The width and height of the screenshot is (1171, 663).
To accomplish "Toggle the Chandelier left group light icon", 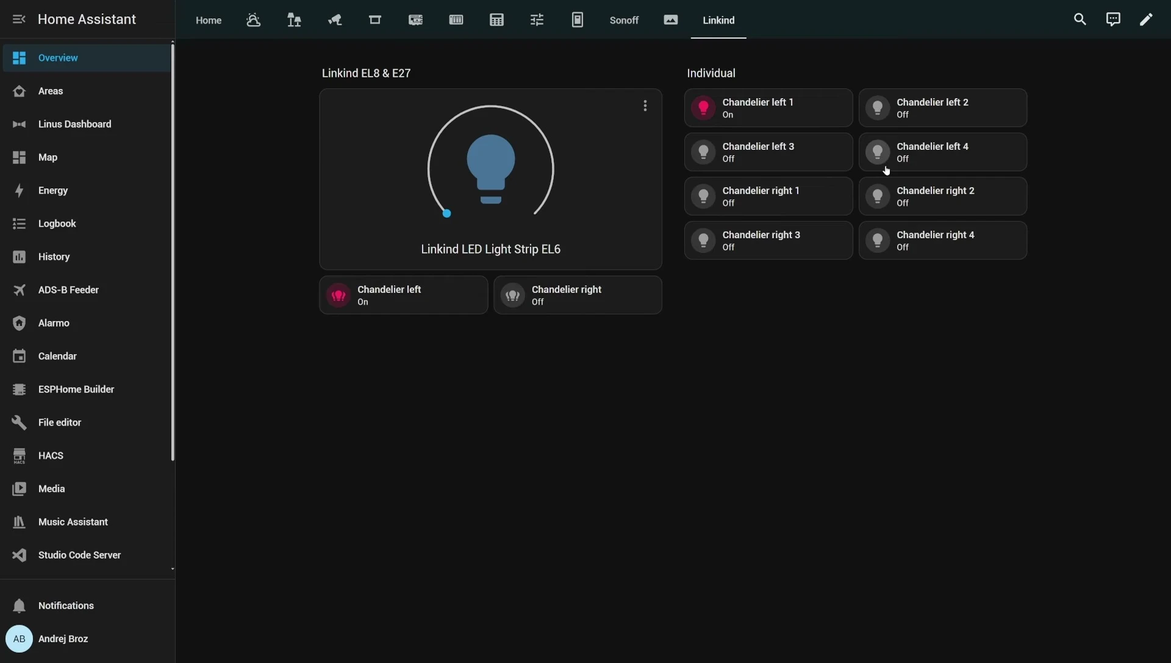I will point(338,296).
